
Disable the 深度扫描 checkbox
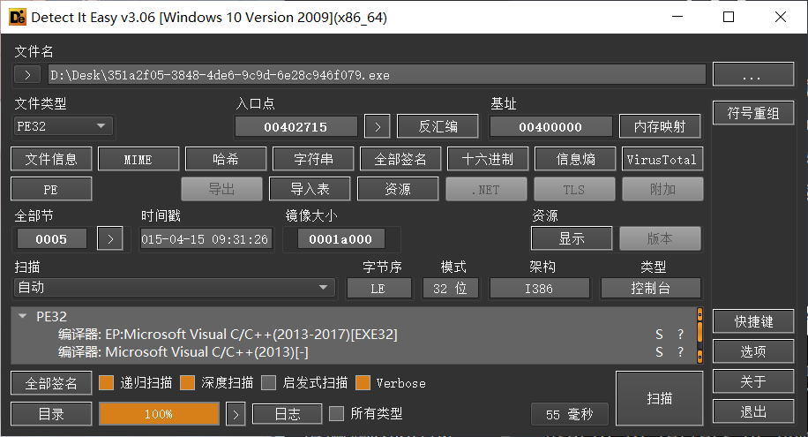[187, 383]
